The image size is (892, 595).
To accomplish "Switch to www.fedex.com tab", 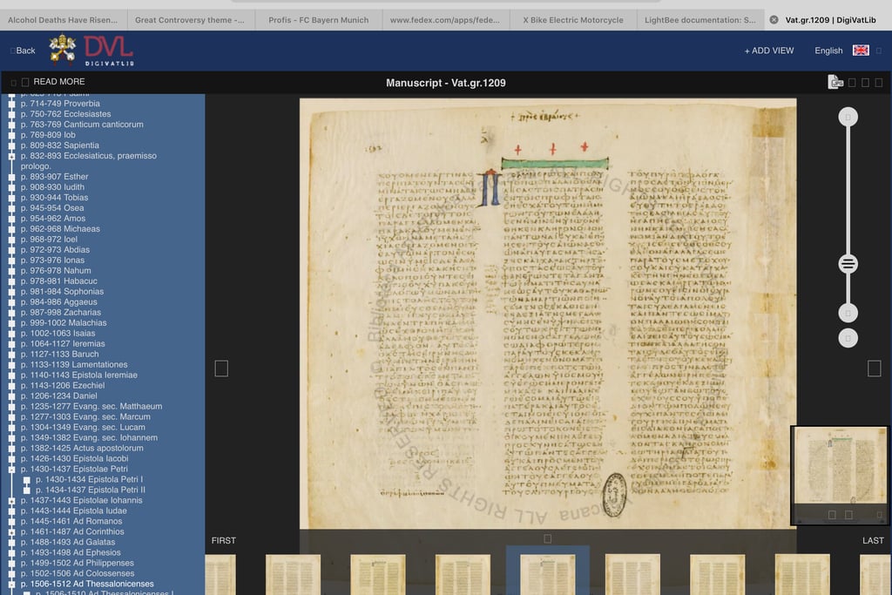I will click(445, 20).
